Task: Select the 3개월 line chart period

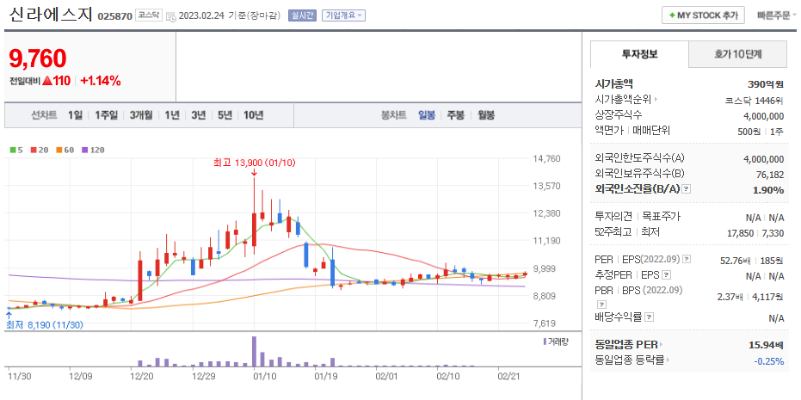Action: (141, 115)
